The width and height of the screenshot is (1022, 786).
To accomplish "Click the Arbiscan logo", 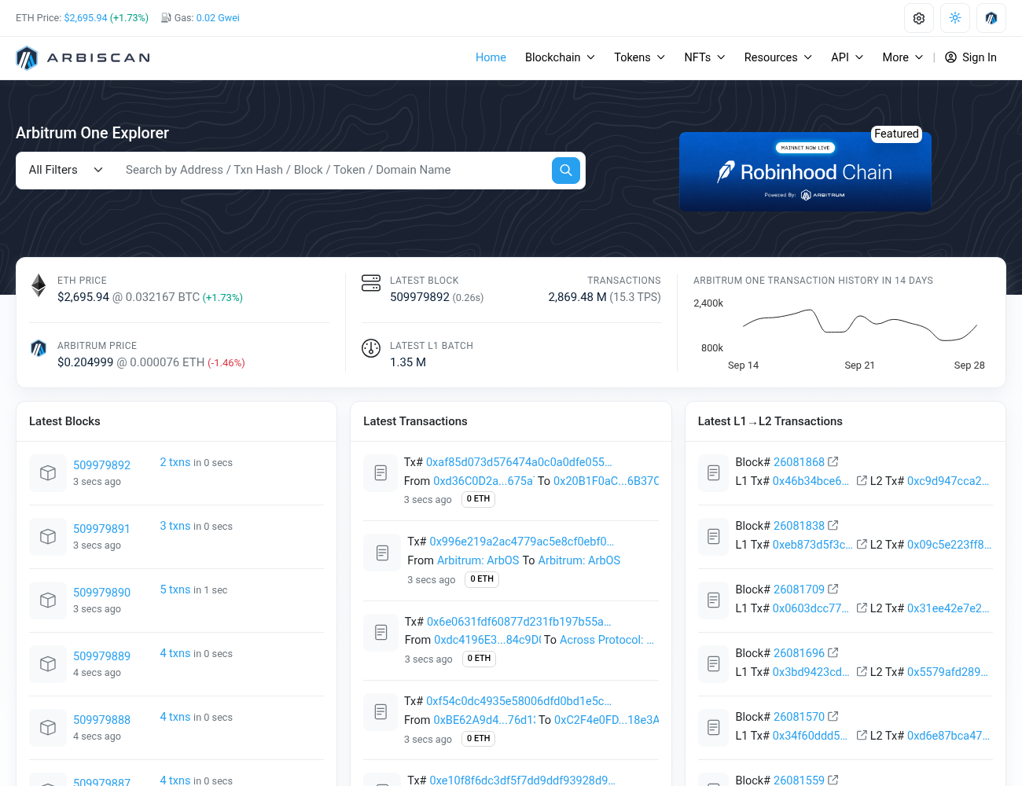I will pyautogui.click(x=83, y=57).
